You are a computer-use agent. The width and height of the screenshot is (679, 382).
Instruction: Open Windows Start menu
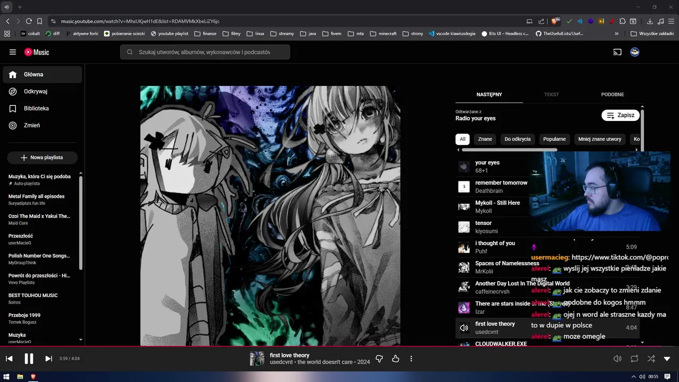point(7,377)
